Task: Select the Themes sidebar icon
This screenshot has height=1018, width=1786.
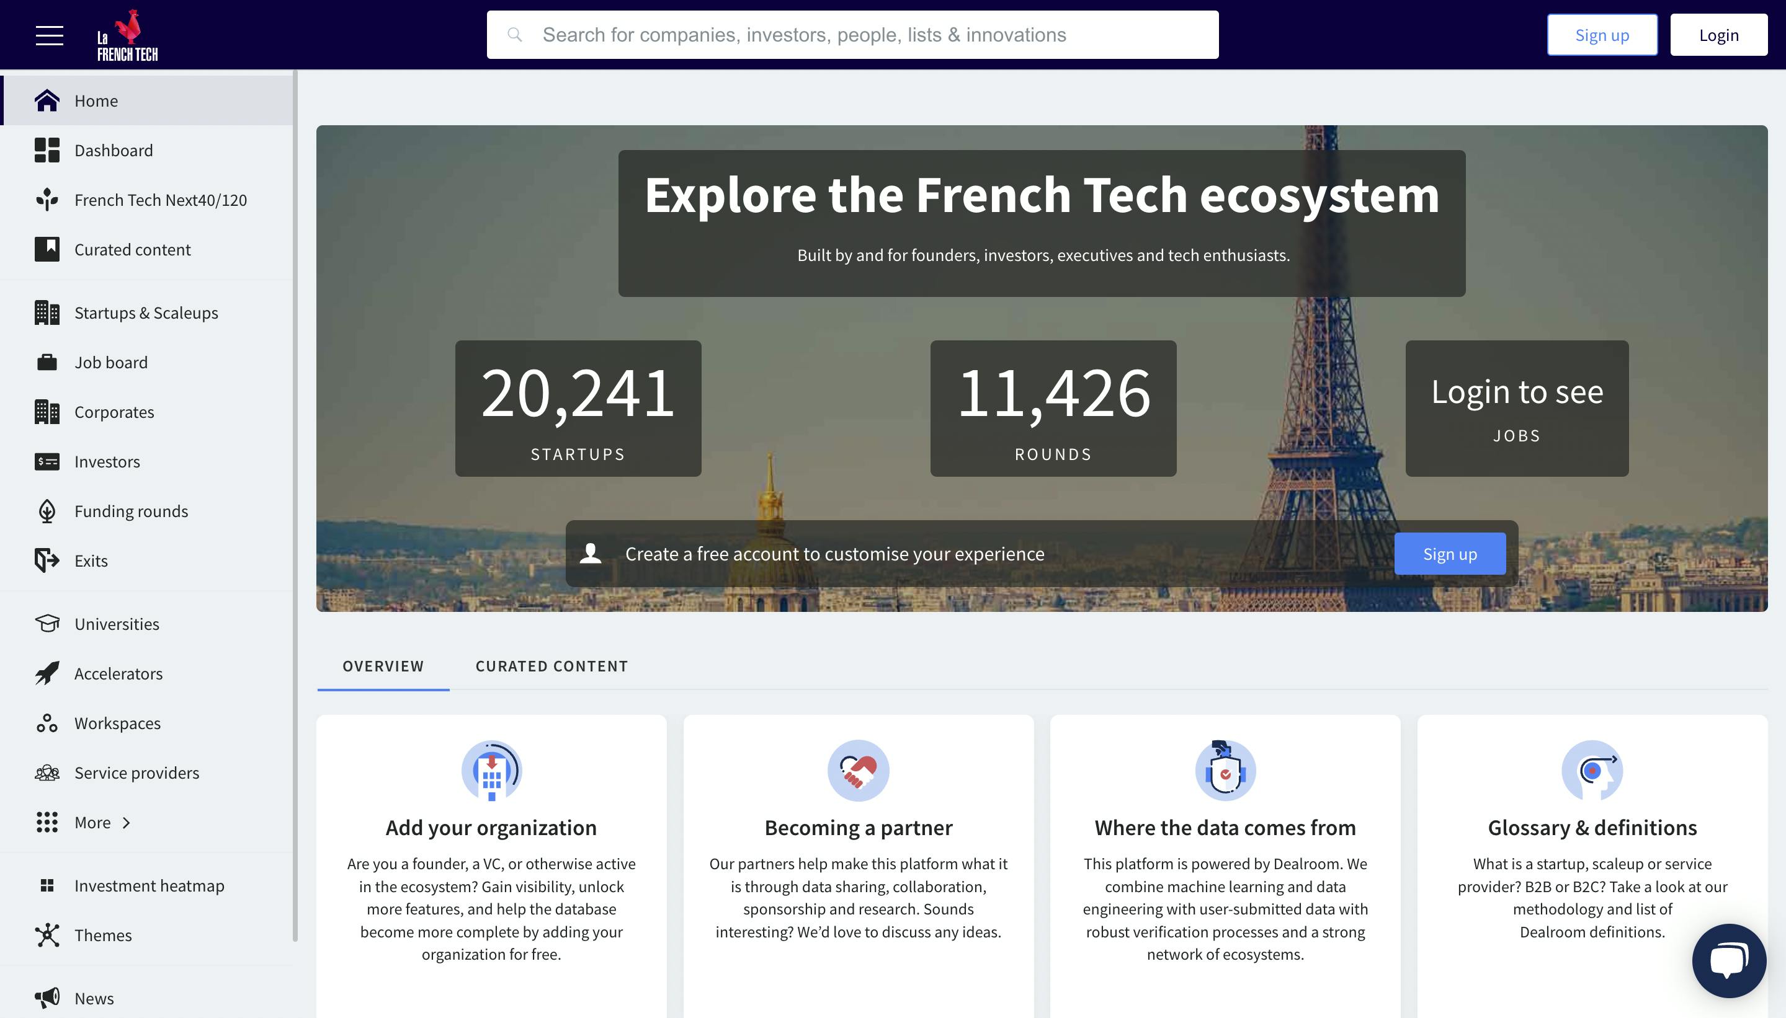Action: pyautogui.click(x=46, y=935)
